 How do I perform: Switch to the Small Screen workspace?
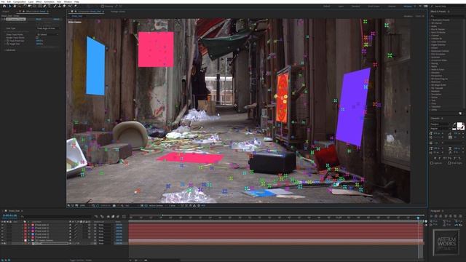374,7
